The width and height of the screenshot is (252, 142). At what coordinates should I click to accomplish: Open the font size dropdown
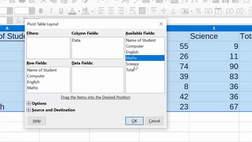tap(31, 11)
